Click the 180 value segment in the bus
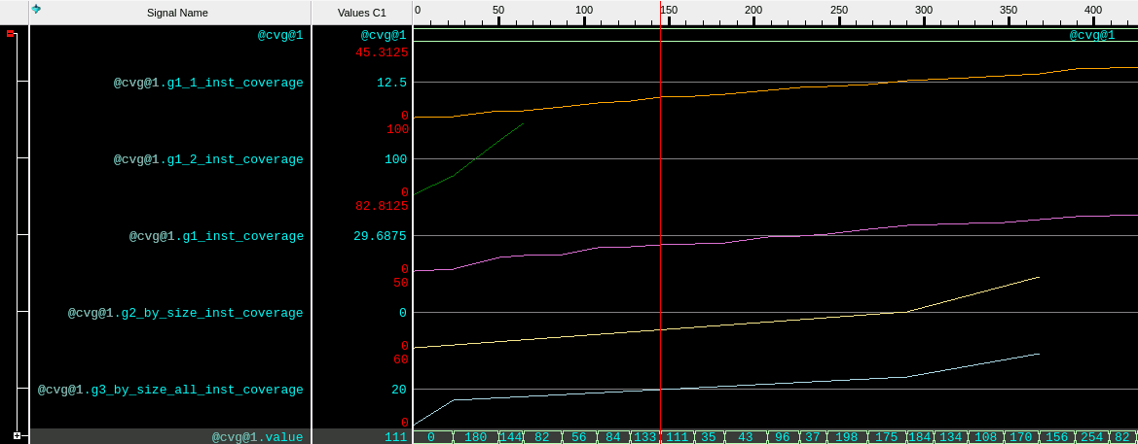The width and height of the screenshot is (1138, 444). point(476,437)
